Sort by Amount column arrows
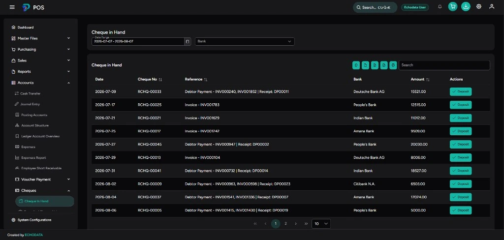This screenshot has height=240, width=504. click(428, 79)
